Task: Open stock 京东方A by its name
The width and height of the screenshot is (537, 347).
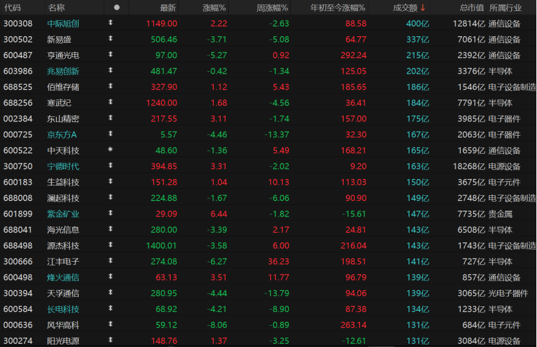Action: [x=62, y=134]
